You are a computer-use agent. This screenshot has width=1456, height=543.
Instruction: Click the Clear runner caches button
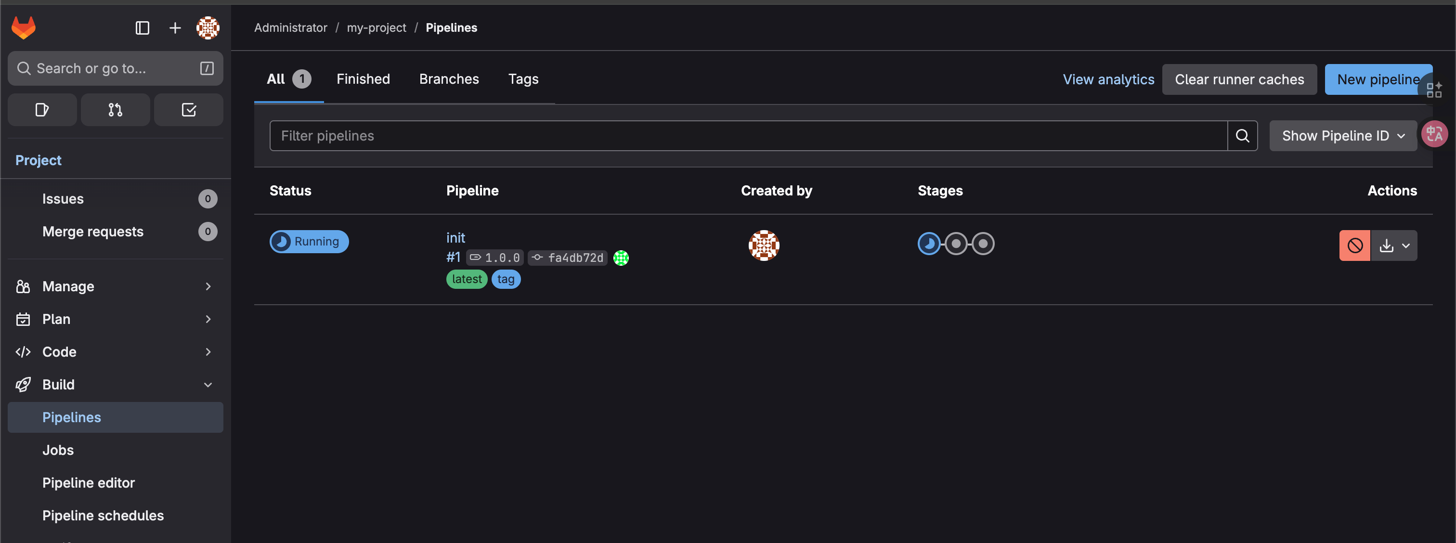(1239, 79)
